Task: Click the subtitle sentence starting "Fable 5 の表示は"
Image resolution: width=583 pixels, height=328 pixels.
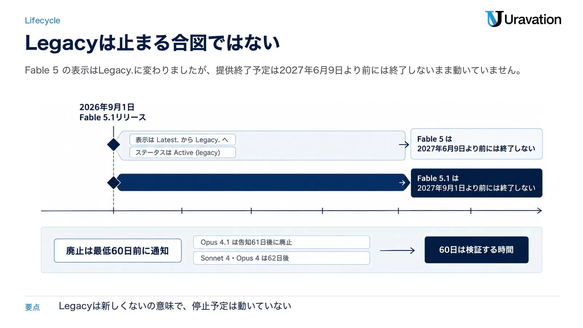Action: 273,70
